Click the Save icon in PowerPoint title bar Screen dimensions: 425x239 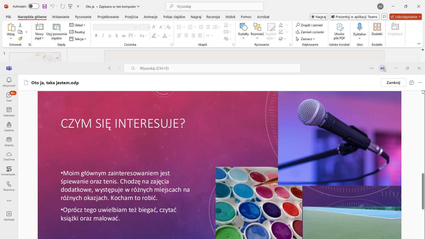coord(44,6)
